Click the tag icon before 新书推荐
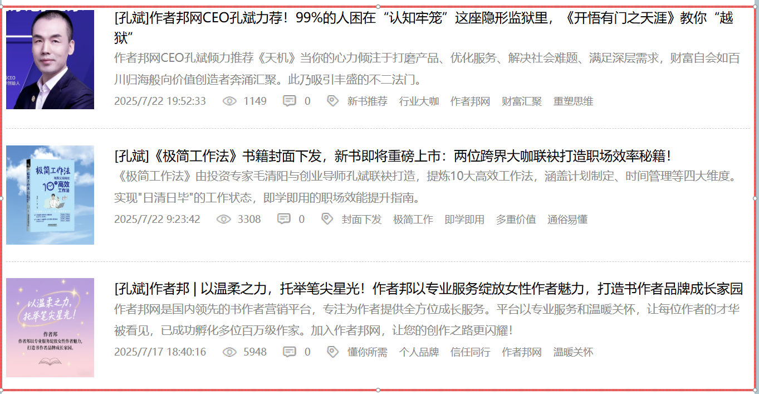The height and width of the screenshot is (394, 759). 332,101
